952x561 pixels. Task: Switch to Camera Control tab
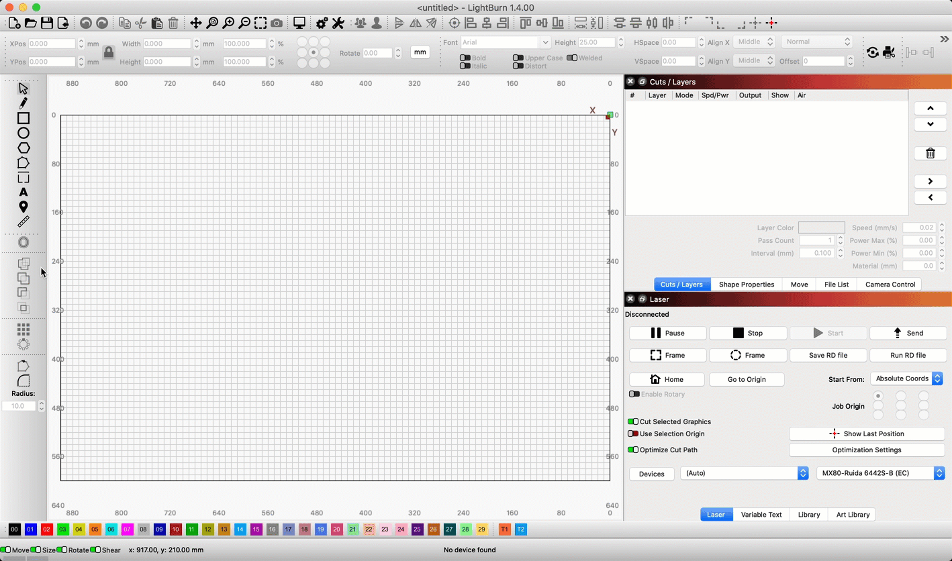(890, 285)
